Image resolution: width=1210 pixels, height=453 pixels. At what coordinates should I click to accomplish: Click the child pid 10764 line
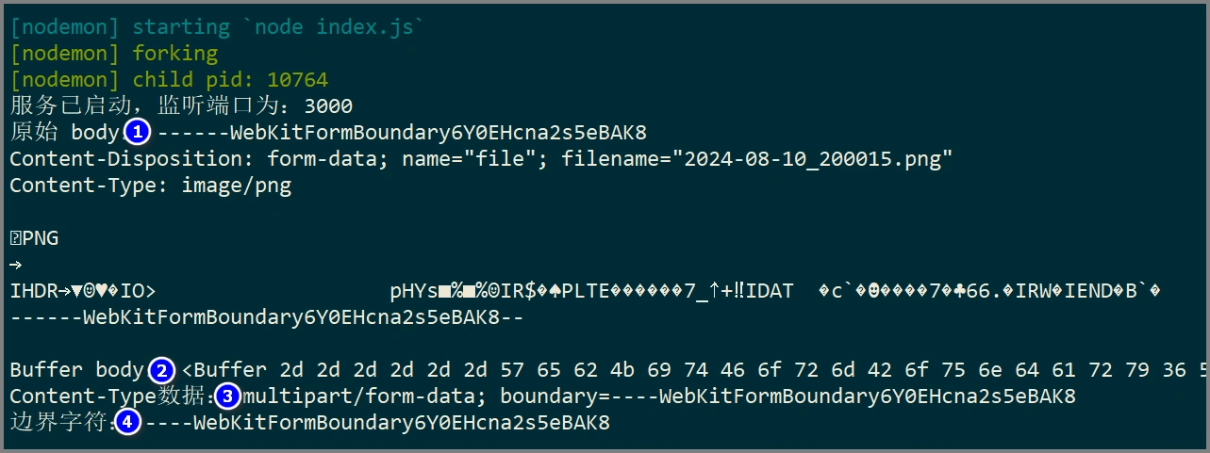tap(169, 80)
